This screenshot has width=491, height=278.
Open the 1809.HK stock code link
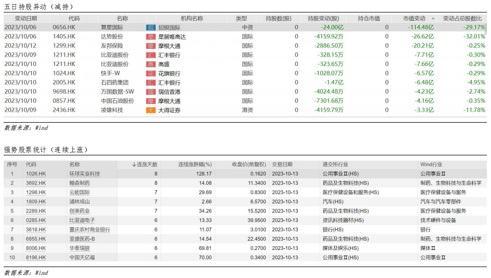(x=36, y=202)
